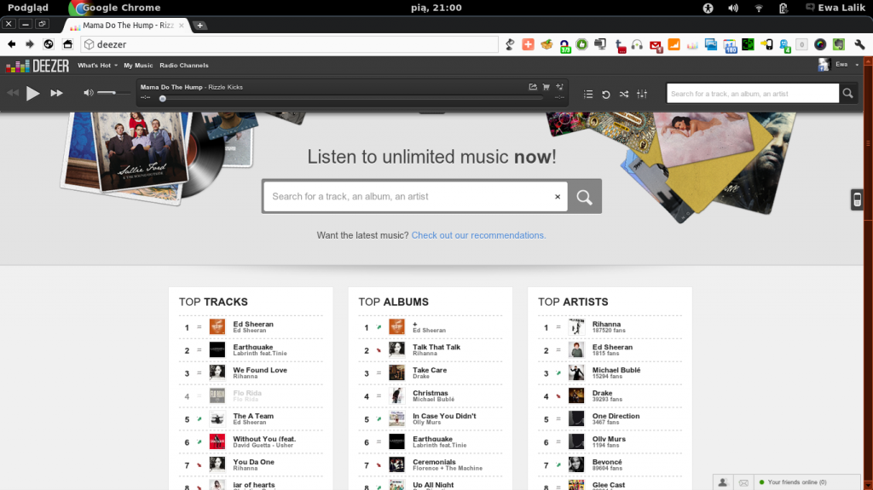
Task: Open artist Michael Bublé
Action: click(x=616, y=371)
